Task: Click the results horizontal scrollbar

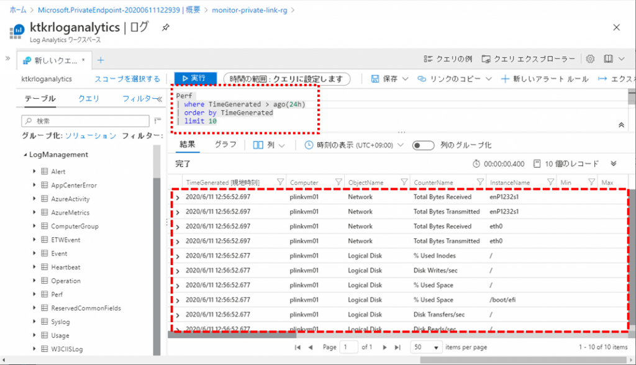Action: click(232, 335)
